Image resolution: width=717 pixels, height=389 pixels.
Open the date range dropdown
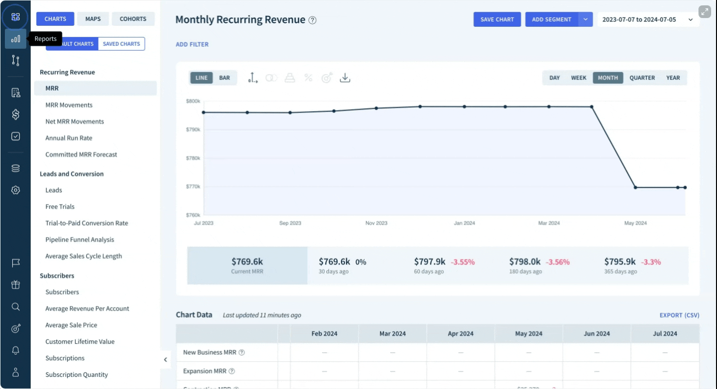pos(648,19)
